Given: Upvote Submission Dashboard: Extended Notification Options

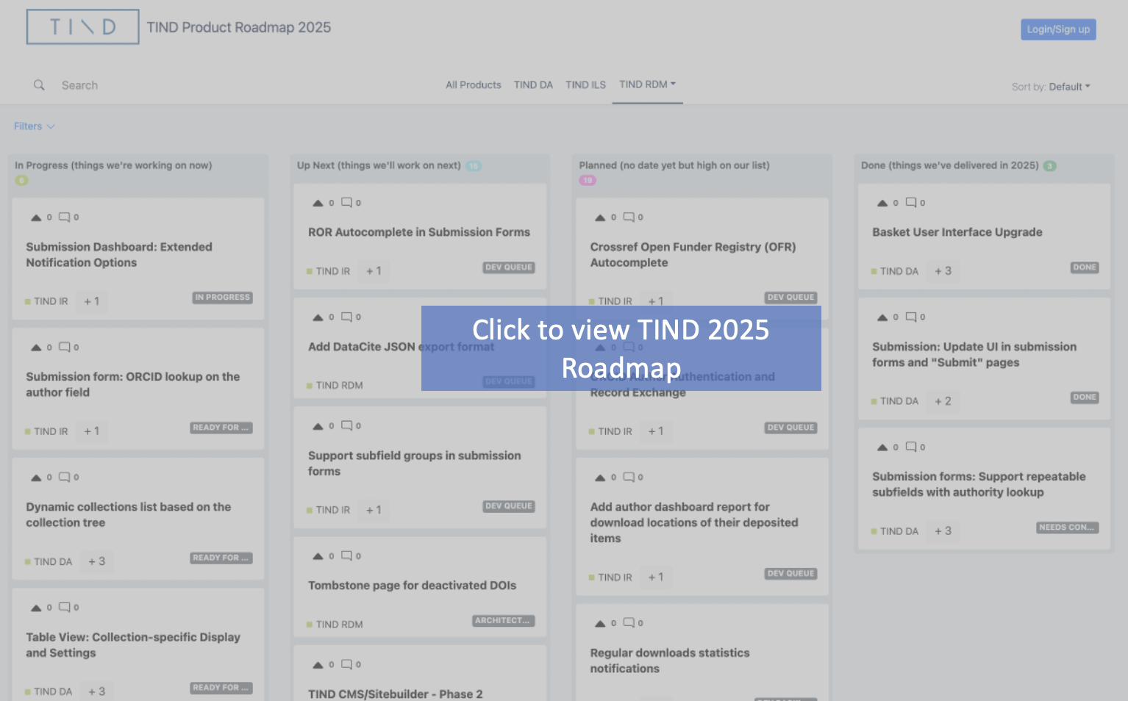Looking at the screenshot, I should pyautogui.click(x=36, y=218).
